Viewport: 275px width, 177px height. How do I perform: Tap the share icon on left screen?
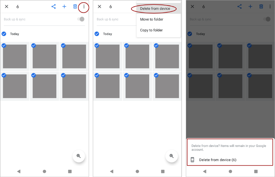54,7
